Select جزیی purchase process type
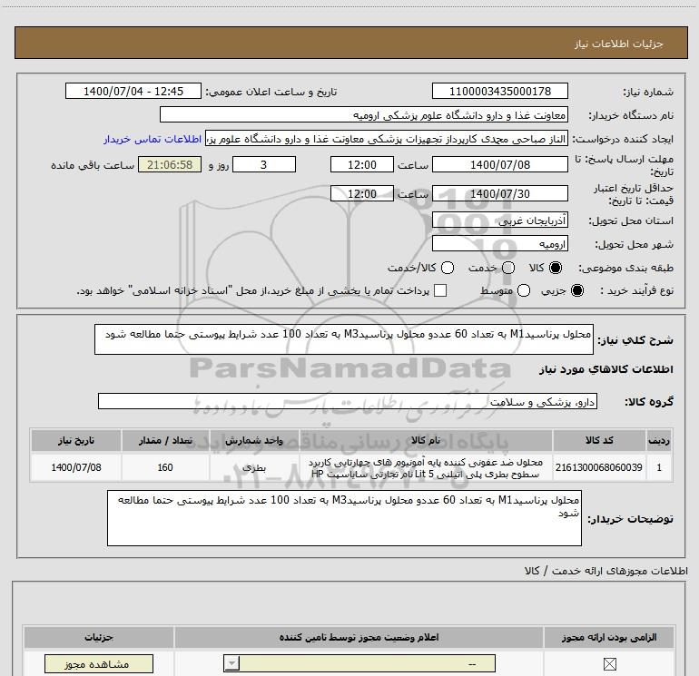The image size is (699, 676). [x=580, y=290]
